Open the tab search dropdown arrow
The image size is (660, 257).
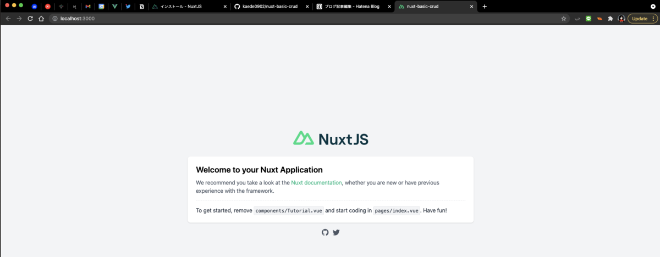click(x=653, y=7)
